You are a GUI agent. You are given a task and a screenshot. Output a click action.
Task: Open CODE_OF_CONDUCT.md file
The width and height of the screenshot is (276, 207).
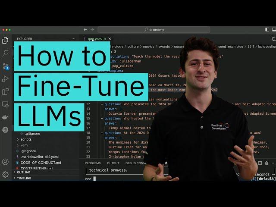tap(41, 163)
